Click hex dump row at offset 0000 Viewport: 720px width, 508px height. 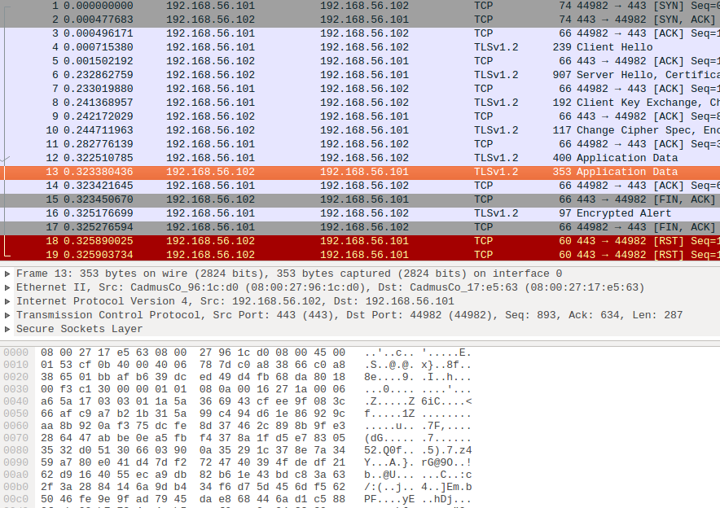tap(187, 353)
